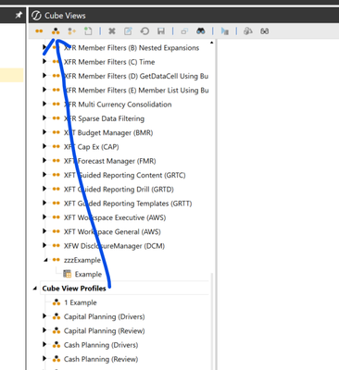Screen dimensions: 339x370
Task: Expand XFR Multi Currency Consolidation group
Action: tap(44, 104)
